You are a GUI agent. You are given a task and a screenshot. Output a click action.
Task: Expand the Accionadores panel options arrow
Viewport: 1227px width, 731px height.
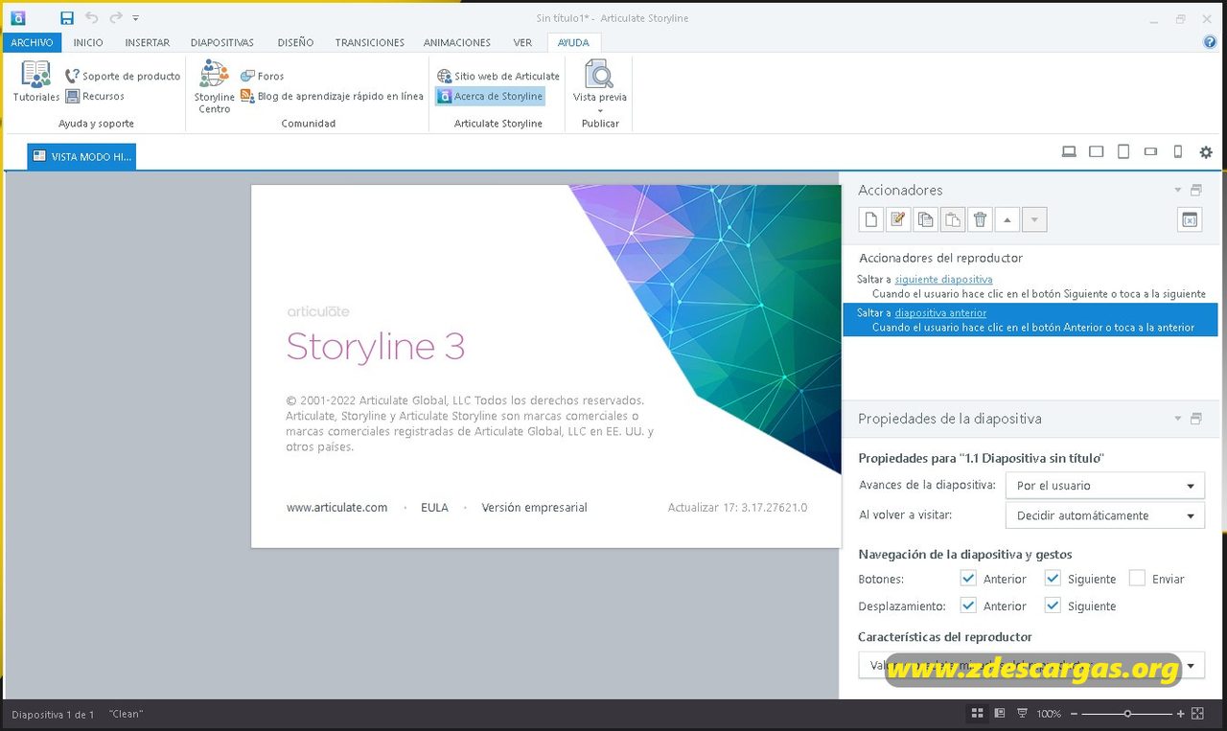point(1178,190)
